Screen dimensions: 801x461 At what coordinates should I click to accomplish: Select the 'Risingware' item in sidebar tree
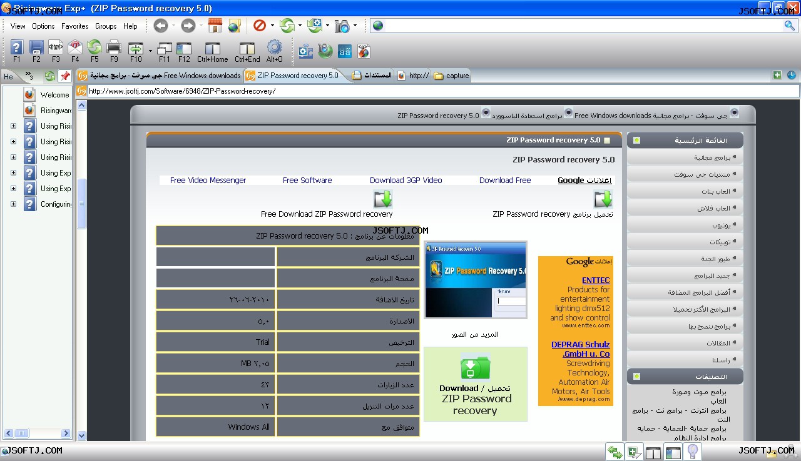(x=56, y=111)
